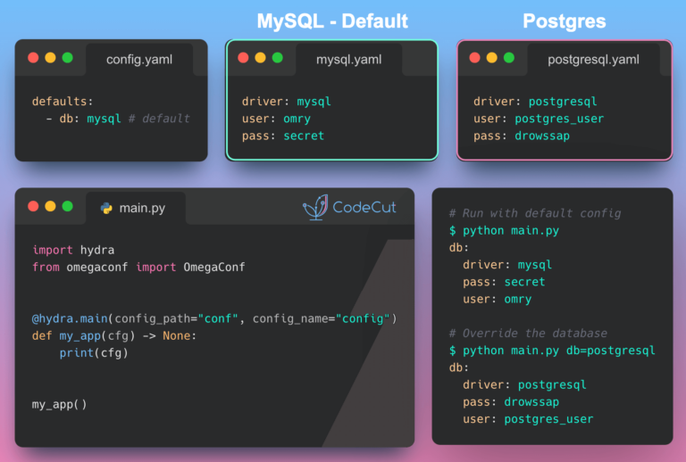Maximize postgresql.yaml window with green dot
The height and width of the screenshot is (462, 686).
[509, 58]
